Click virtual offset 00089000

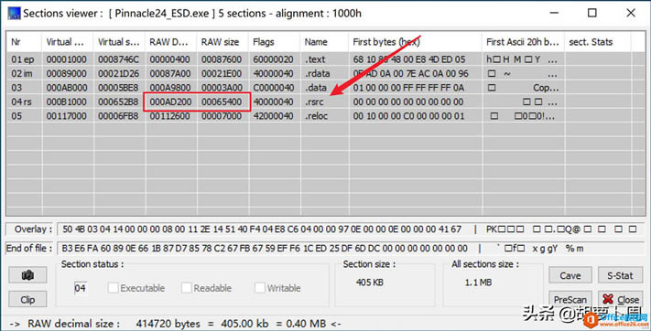coord(67,73)
